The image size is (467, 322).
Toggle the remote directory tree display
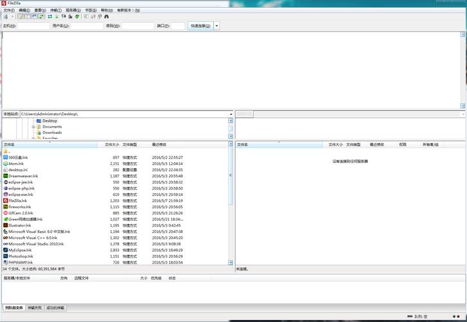(35, 17)
